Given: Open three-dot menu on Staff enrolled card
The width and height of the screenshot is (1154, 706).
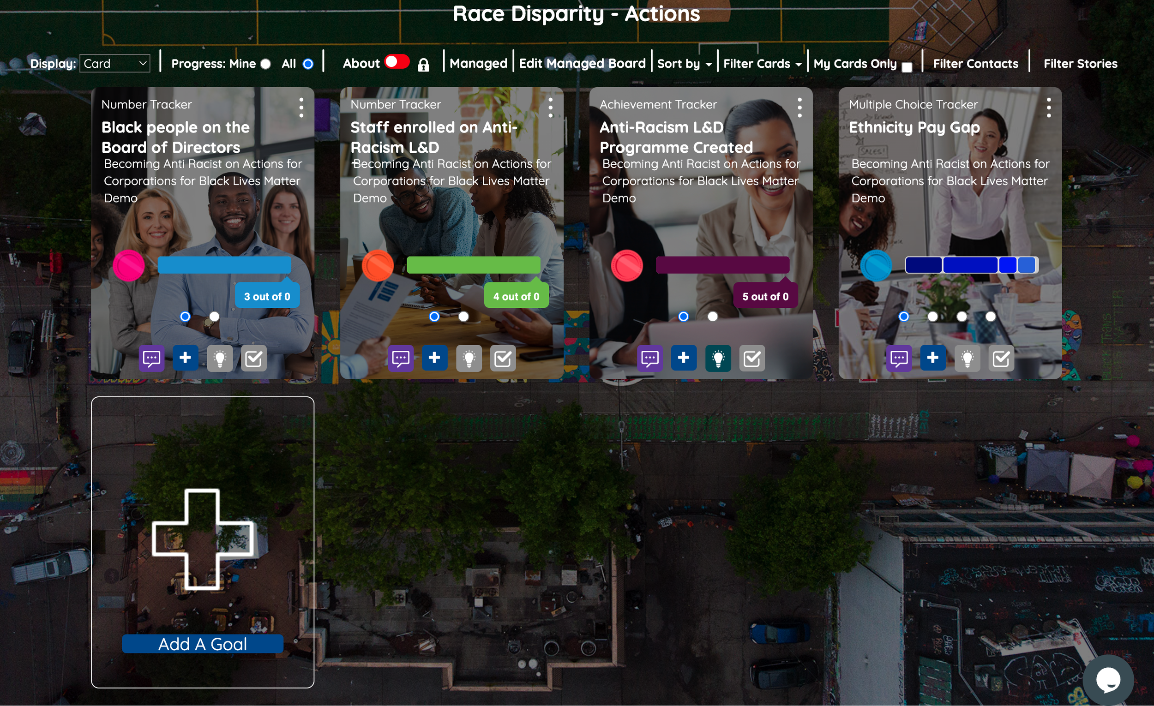Looking at the screenshot, I should click(550, 108).
